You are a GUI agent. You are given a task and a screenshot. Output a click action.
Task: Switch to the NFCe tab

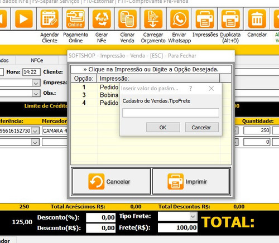pos(37,60)
